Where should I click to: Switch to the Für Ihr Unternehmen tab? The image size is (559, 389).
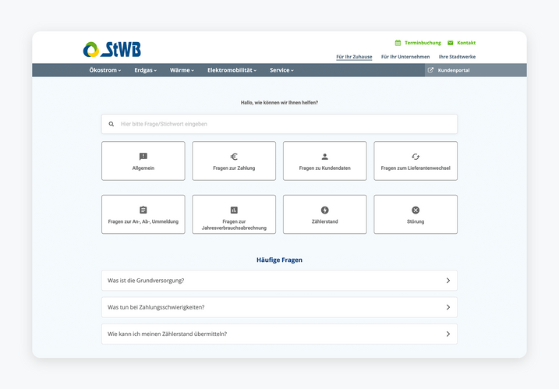tap(405, 57)
